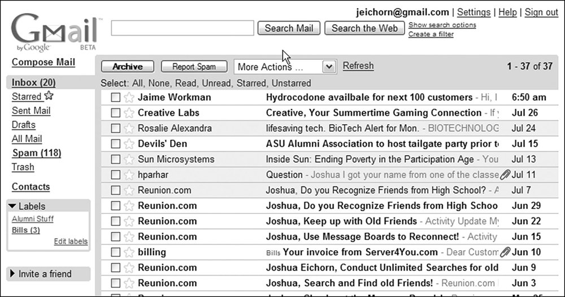Image resolution: width=565 pixels, height=297 pixels.
Task: Check the billing Jun 10 email checkbox
Action: point(115,252)
